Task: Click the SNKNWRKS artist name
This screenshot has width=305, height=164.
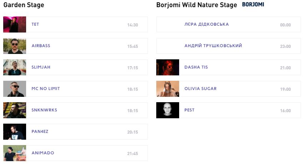Action: coord(44,110)
